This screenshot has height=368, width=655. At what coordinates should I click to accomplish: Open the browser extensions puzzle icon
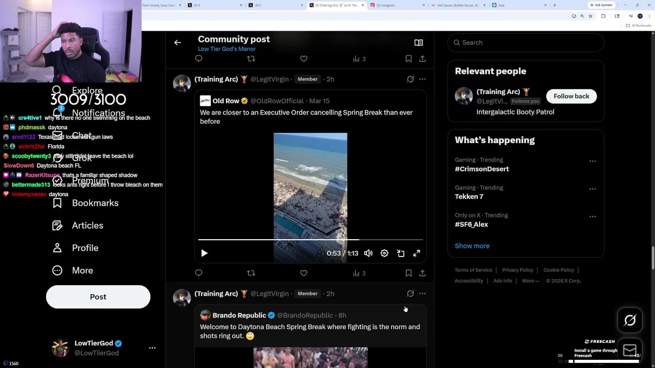603,16
